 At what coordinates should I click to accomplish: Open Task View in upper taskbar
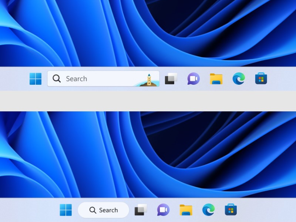tap(171, 78)
